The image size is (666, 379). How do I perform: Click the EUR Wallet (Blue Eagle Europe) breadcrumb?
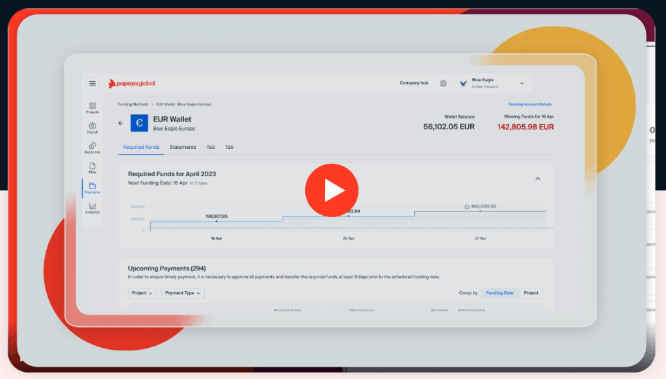(183, 105)
